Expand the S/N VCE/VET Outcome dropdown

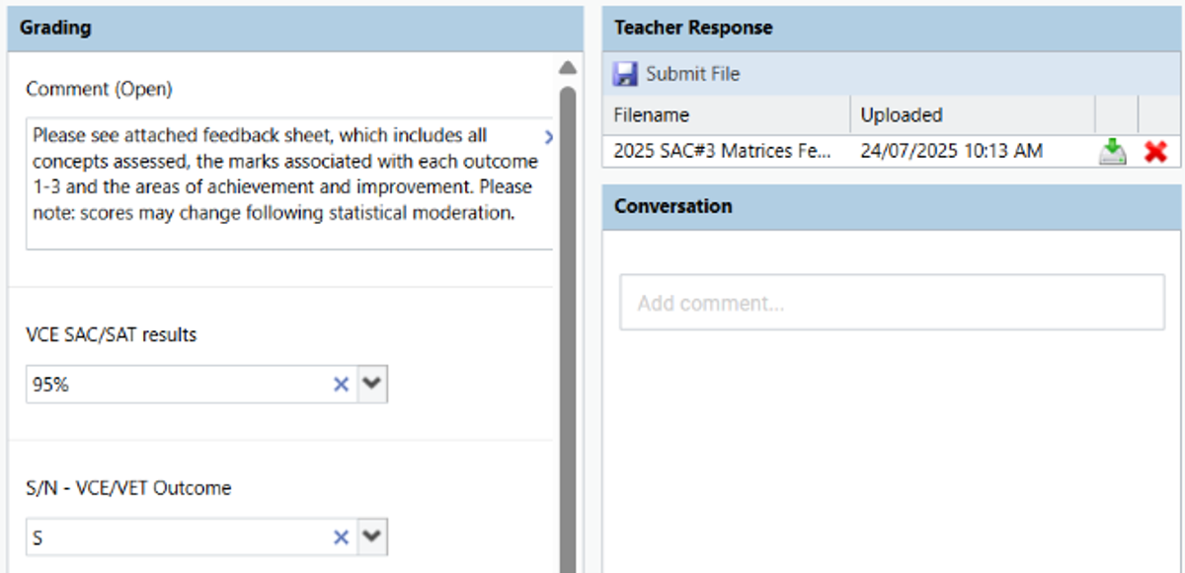pyautogui.click(x=371, y=537)
